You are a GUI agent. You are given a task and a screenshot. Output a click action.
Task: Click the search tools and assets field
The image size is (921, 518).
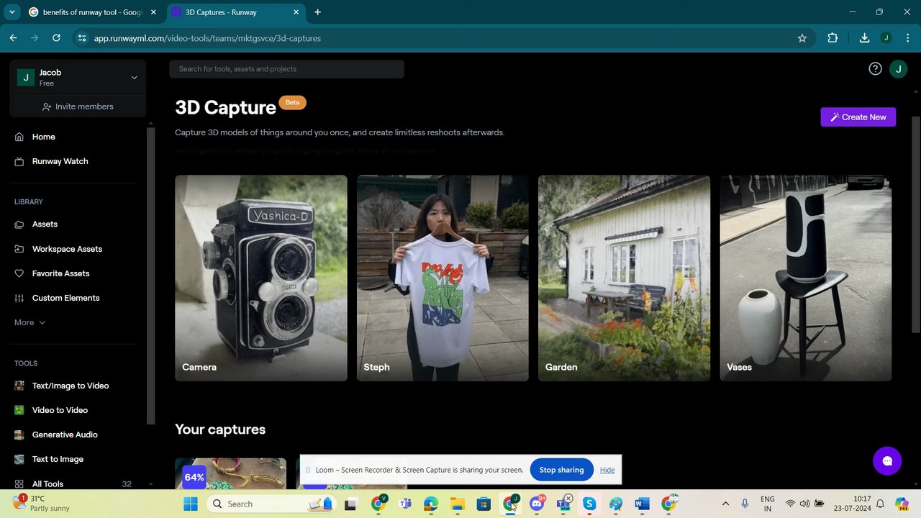[286, 69]
